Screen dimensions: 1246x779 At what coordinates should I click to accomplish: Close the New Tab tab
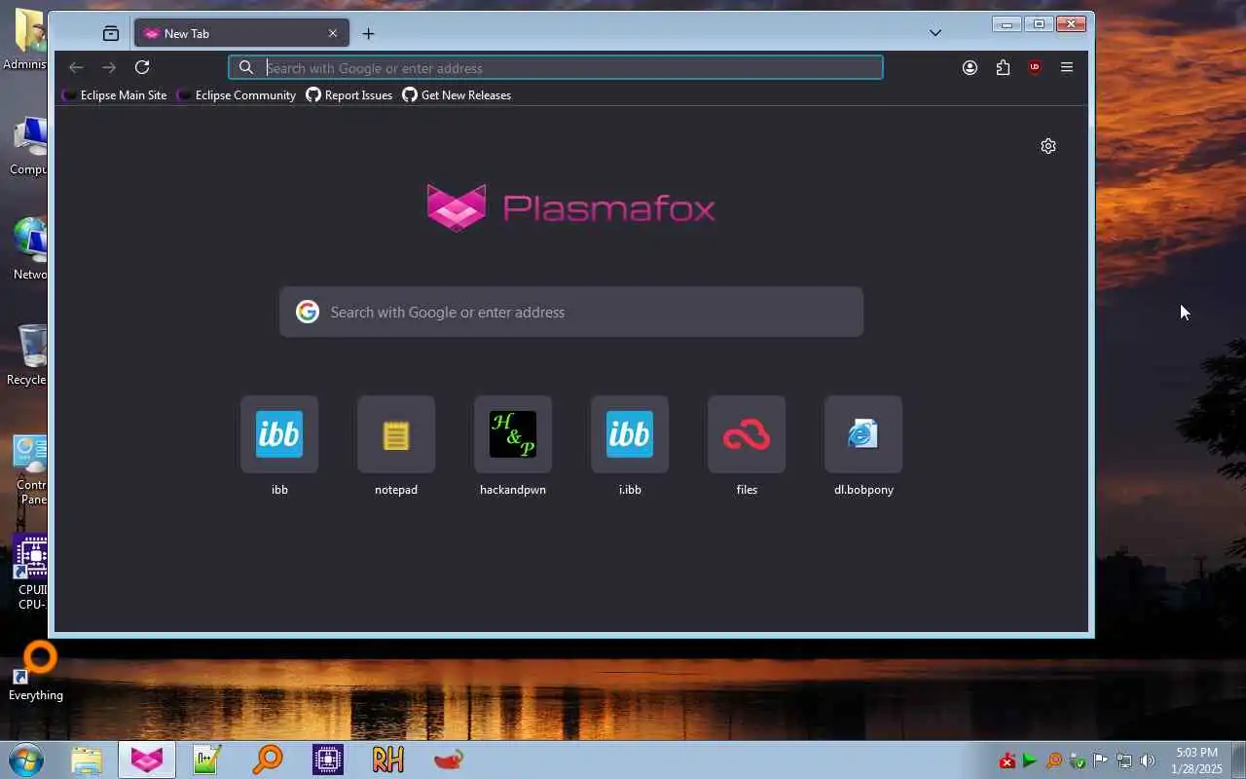click(333, 33)
